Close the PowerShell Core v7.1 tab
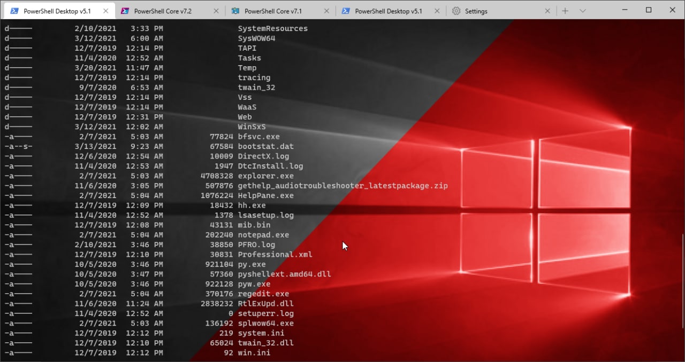The width and height of the screenshot is (685, 362). coord(326,11)
